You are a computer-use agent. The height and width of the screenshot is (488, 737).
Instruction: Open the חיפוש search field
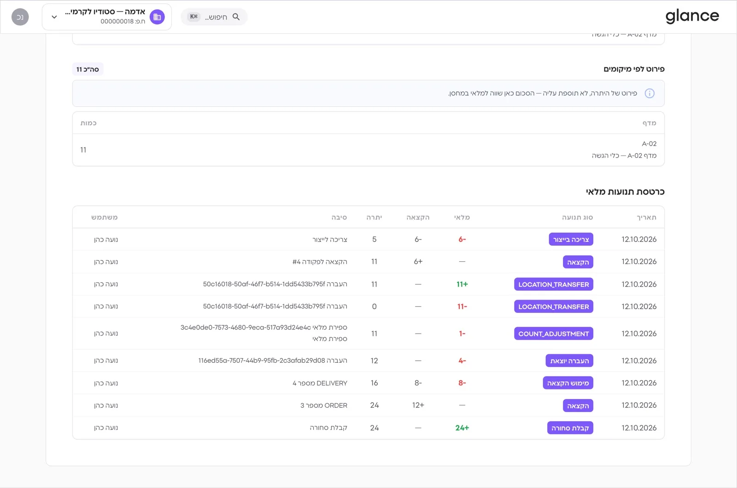[x=214, y=17]
